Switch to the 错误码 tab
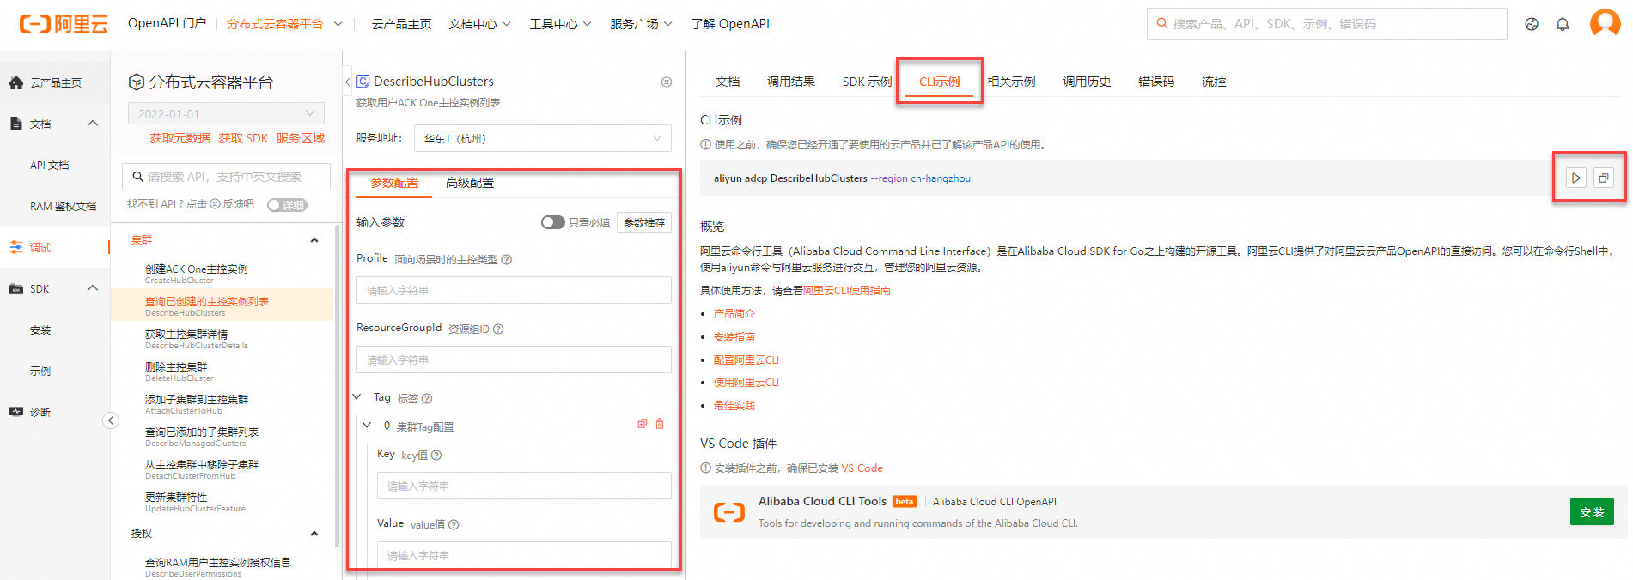Image resolution: width=1633 pixels, height=580 pixels. click(x=1156, y=82)
